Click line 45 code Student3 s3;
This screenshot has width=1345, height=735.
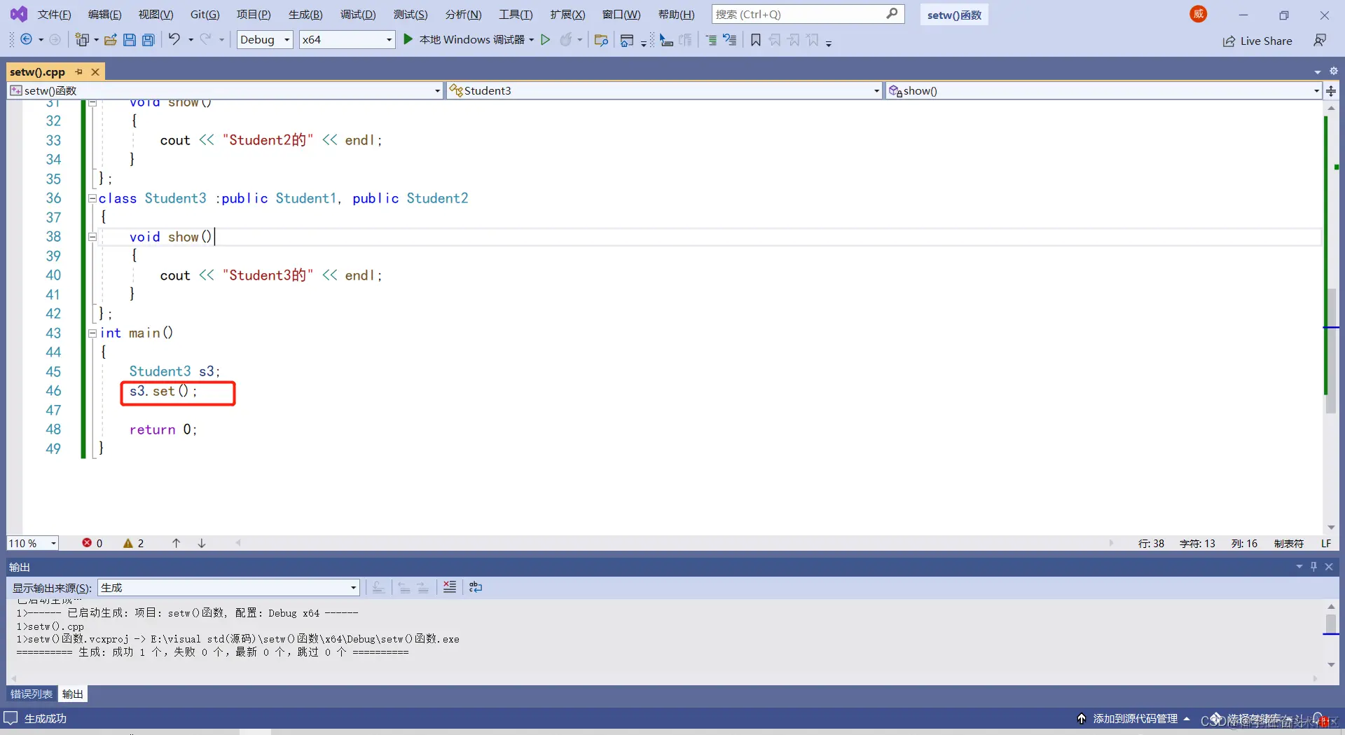(174, 371)
